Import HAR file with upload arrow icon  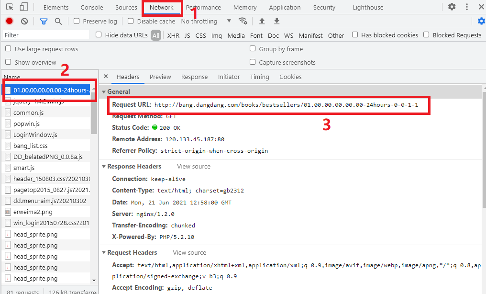coord(262,21)
